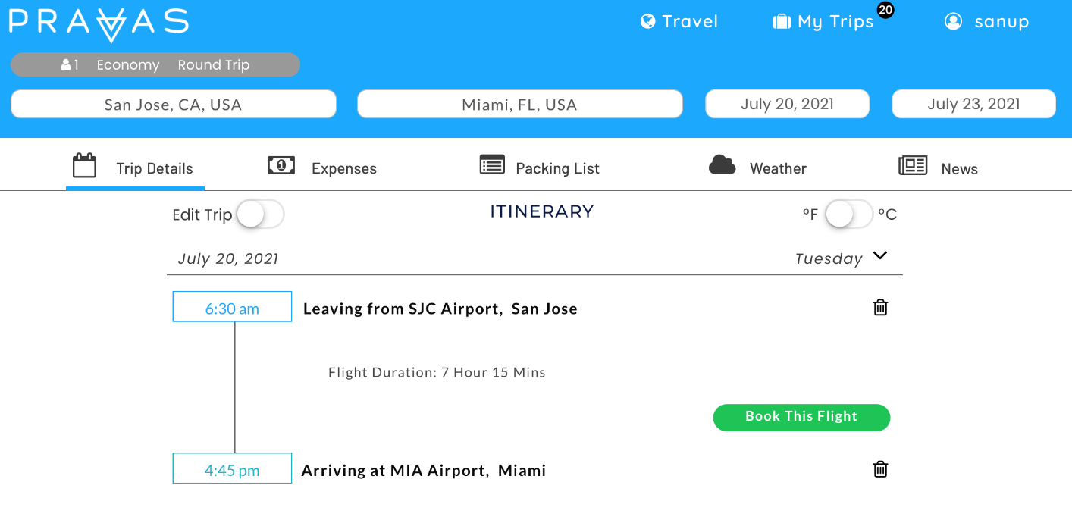The image size is (1072, 520).
Task: Open the July 23, 2021 return date picker
Action: tap(973, 104)
